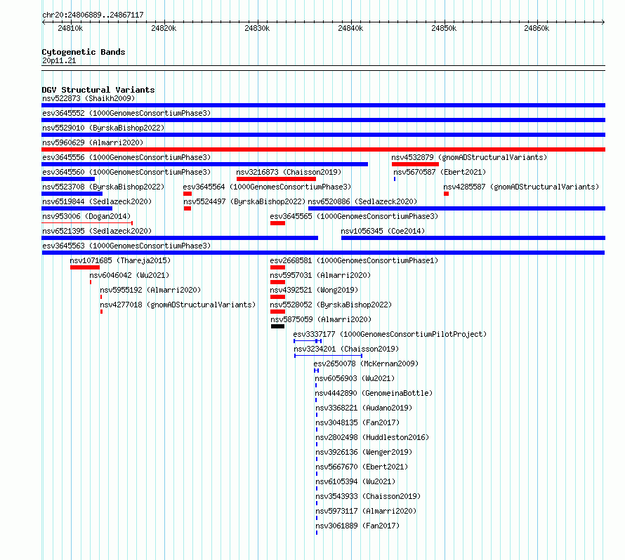The height and width of the screenshot is (560, 625).
Task: Click the 24830k ruler position label
Action: (257, 28)
